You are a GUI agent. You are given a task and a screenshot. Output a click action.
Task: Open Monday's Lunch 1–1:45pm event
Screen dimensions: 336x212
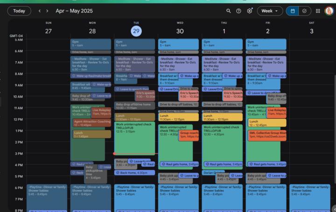(92, 134)
